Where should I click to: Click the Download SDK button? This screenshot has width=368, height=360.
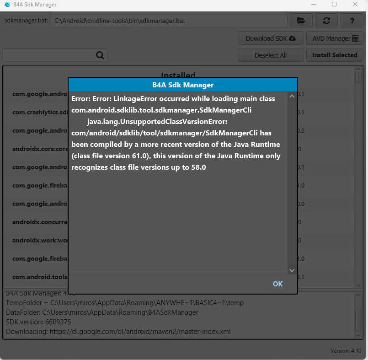coord(270,38)
